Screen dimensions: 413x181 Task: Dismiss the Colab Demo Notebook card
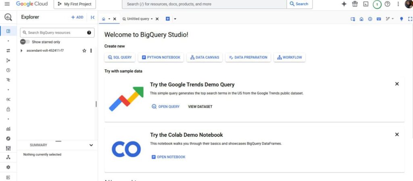click(397, 135)
